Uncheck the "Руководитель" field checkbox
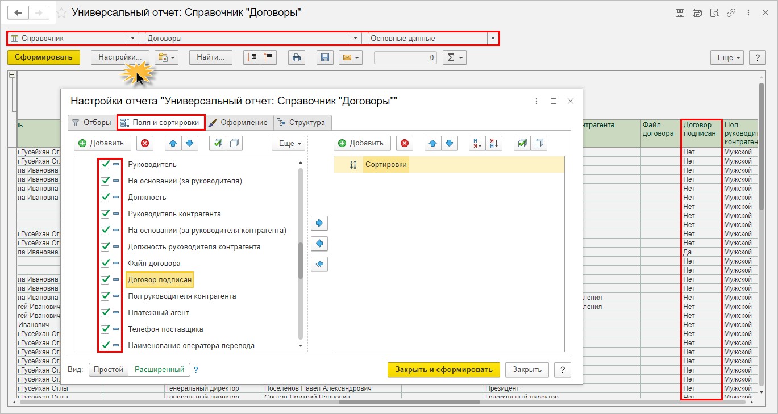778x414 pixels. [105, 165]
